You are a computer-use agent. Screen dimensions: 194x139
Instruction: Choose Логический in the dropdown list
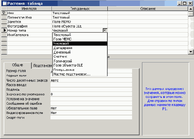80,61
